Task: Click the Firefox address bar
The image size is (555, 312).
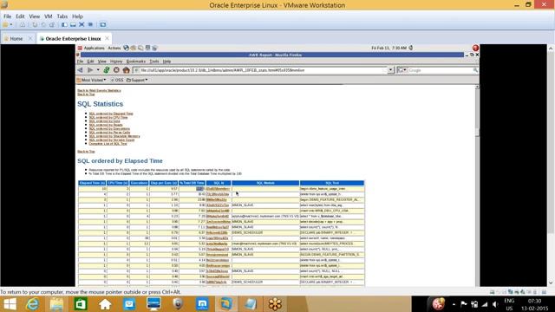Action: [x=260, y=70]
